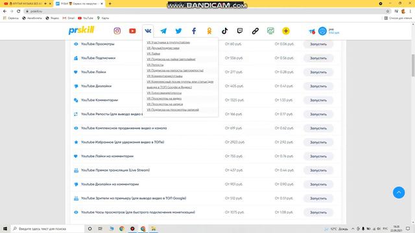Open the Odnoklassniki services icon

pyautogui.click(x=209, y=31)
